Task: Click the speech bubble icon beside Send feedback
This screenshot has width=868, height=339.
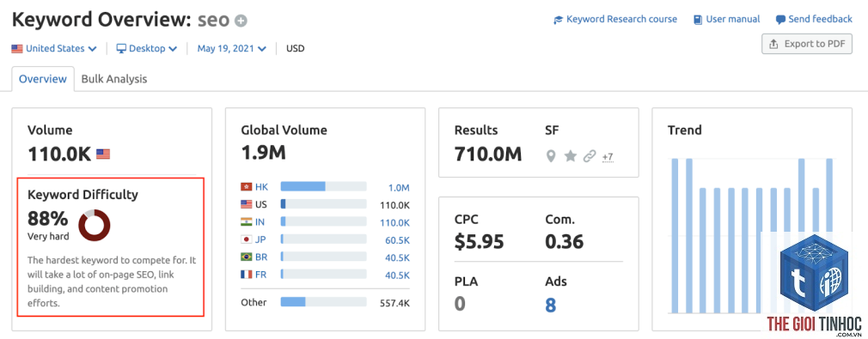Action: (x=780, y=20)
